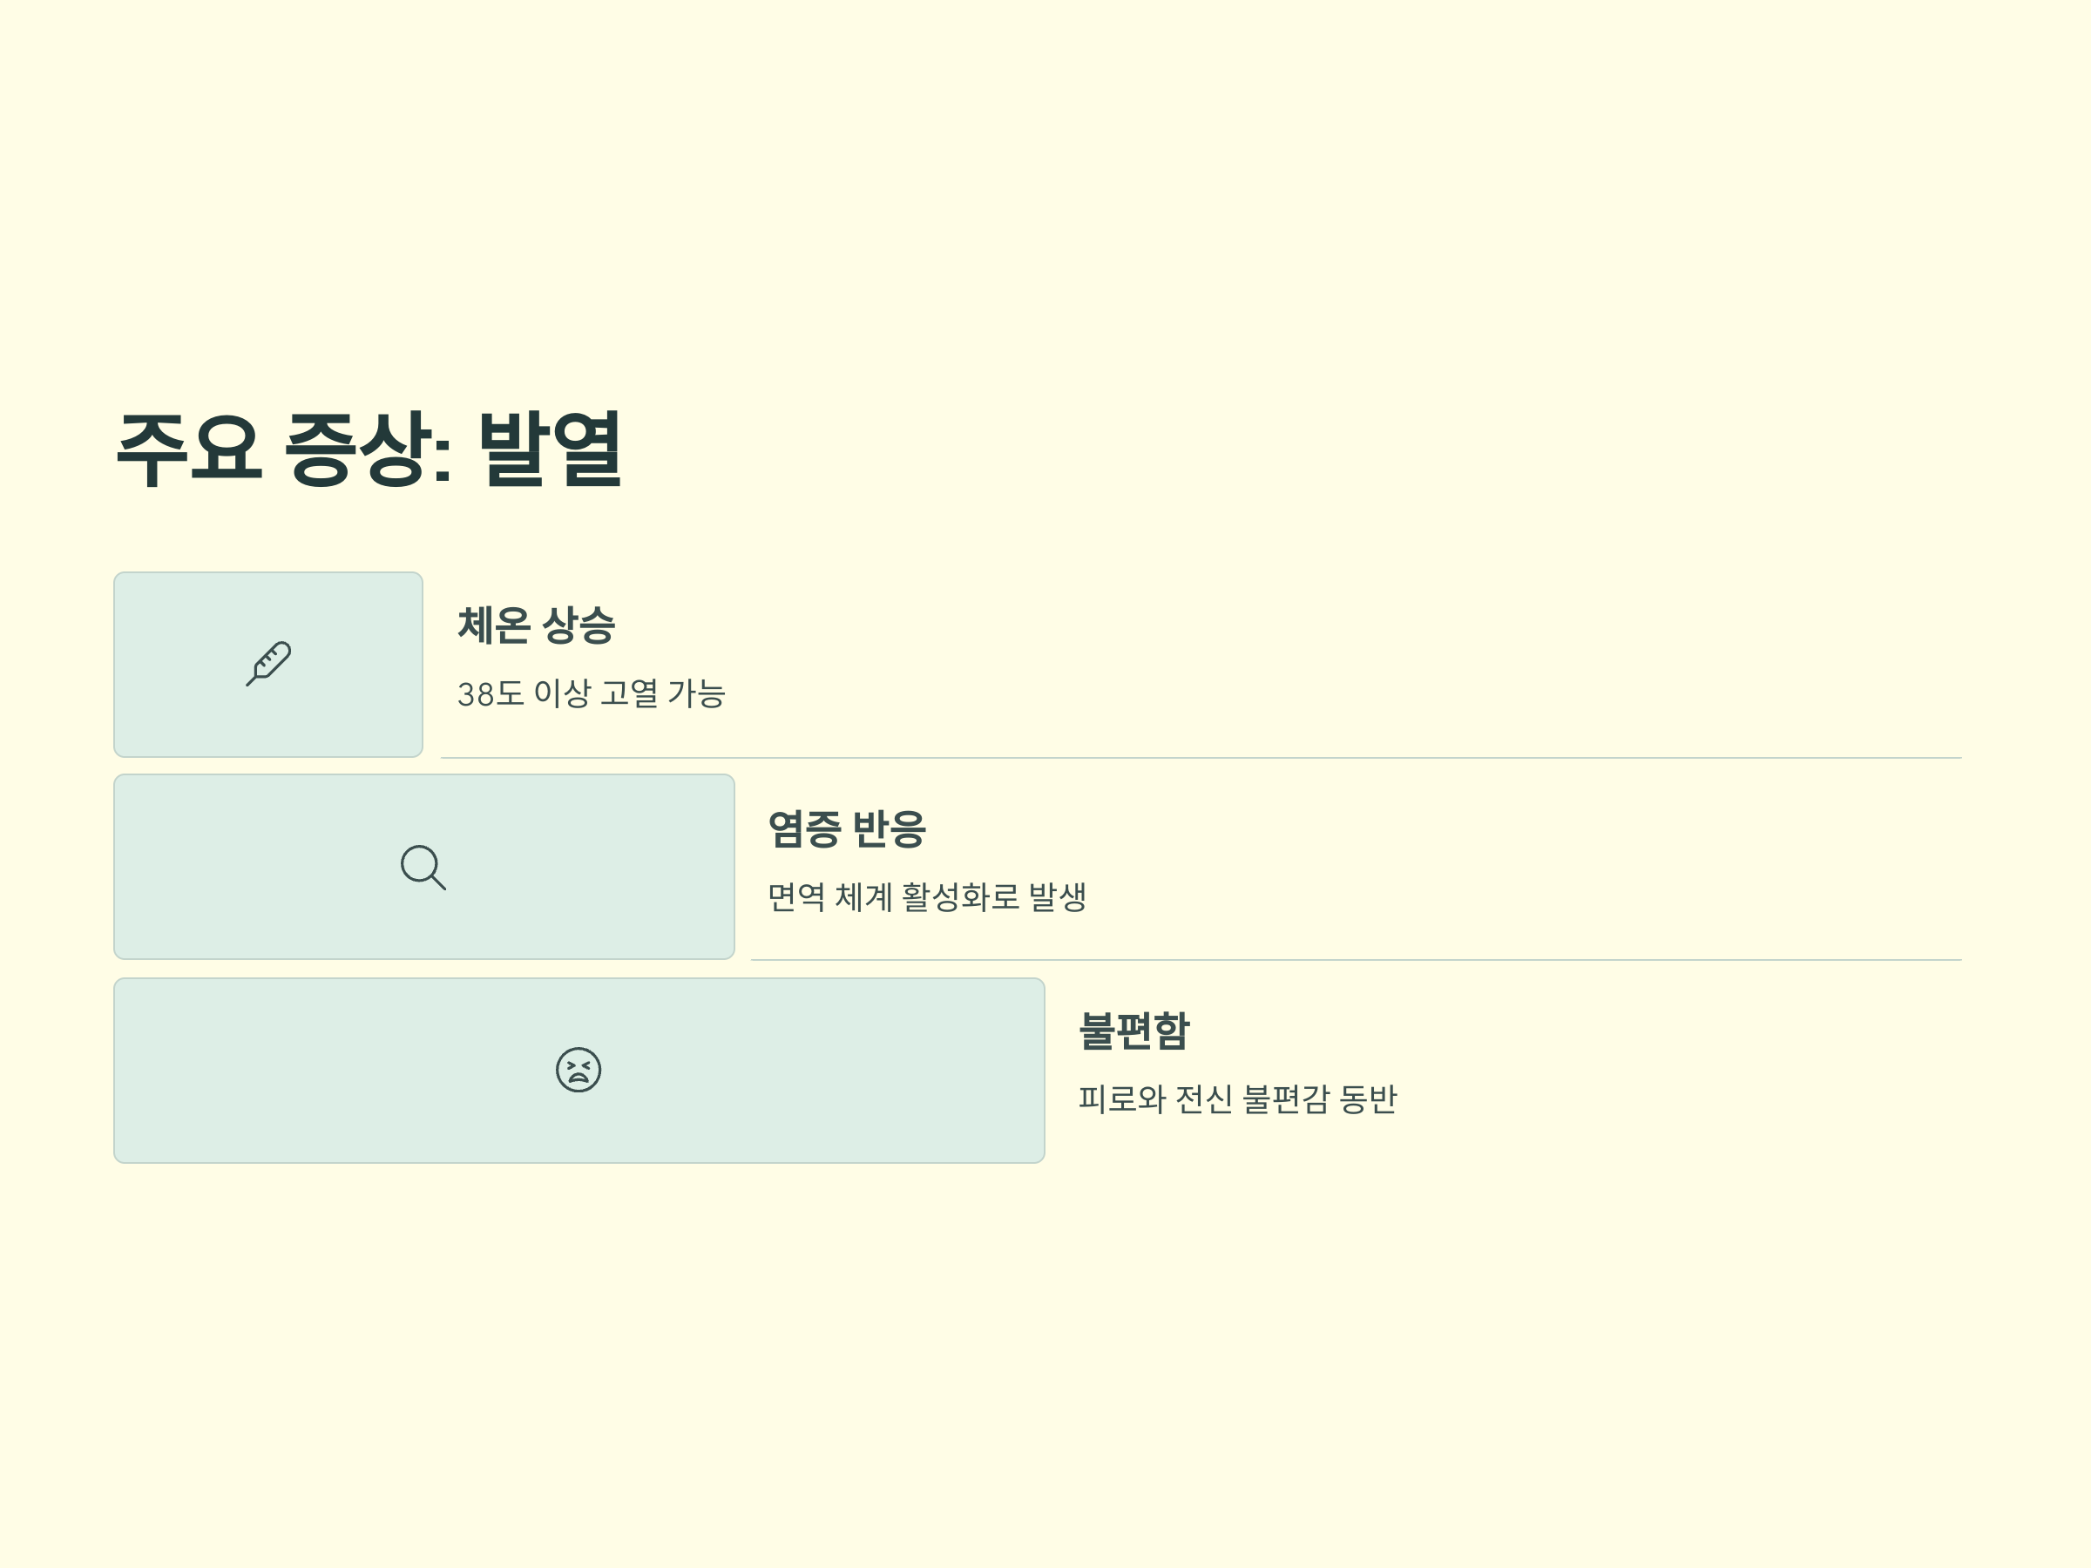This screenshot has width=2091, height=1568.
Task: Select the heading 불편함
Action: [1134, 1031]
